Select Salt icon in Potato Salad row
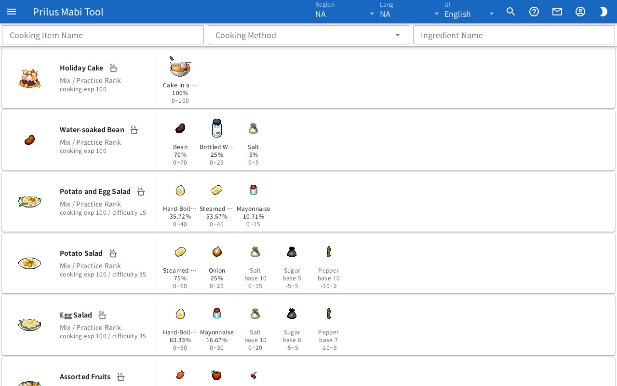The image size is (617, 386). (255, 252)
